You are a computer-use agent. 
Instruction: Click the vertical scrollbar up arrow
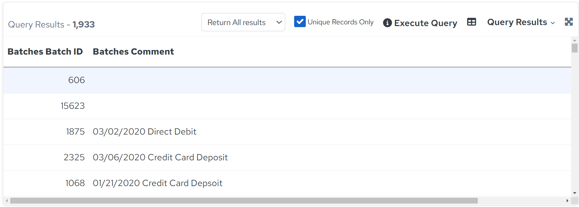click(x=575, y=40)
